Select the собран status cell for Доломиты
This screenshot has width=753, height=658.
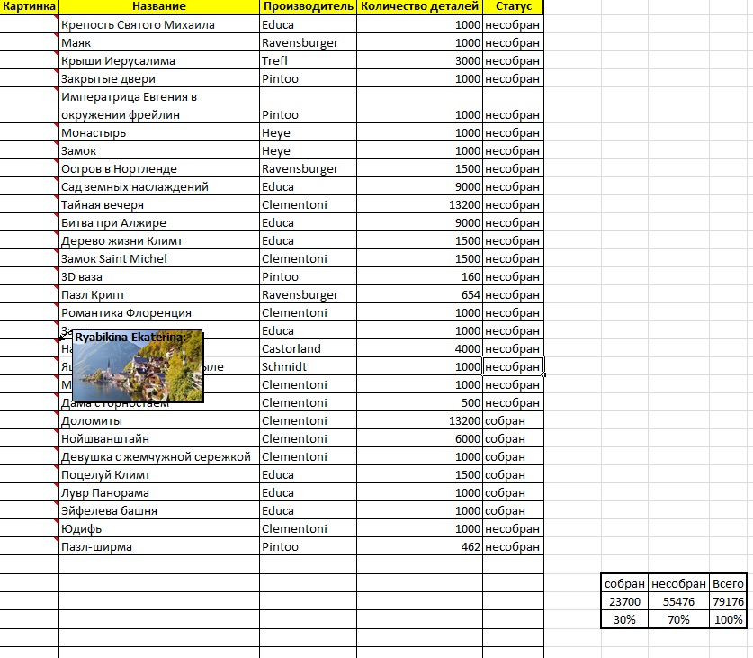(513, 420)
